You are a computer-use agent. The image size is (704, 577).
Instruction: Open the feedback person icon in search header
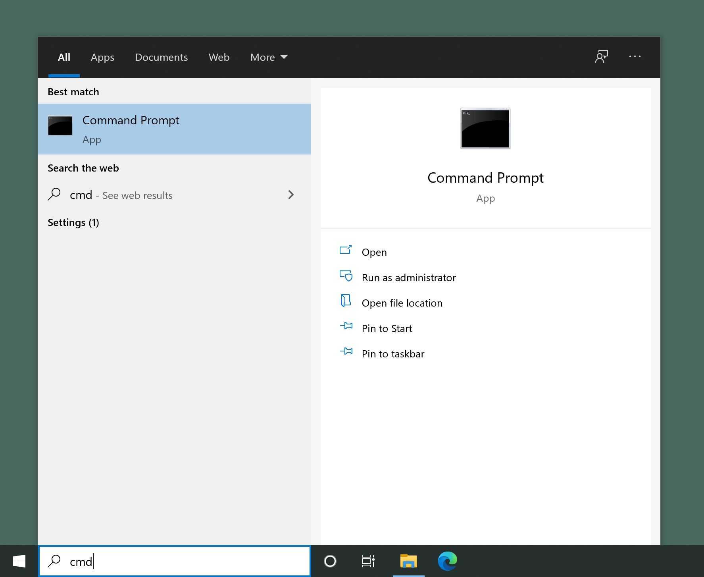[x=601, y=57]
